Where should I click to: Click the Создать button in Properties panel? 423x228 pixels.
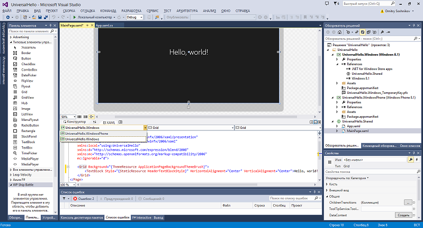(403, 215)
